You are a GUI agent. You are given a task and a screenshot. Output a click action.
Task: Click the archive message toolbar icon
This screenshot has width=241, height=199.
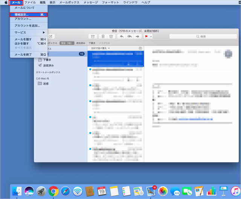point(93,36)
